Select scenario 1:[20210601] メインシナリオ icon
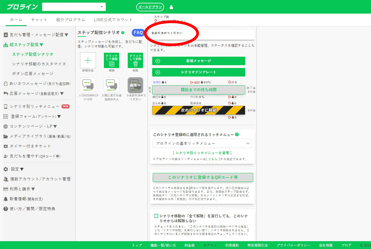Viewport: 371px width, 249px height. [88, 85]
